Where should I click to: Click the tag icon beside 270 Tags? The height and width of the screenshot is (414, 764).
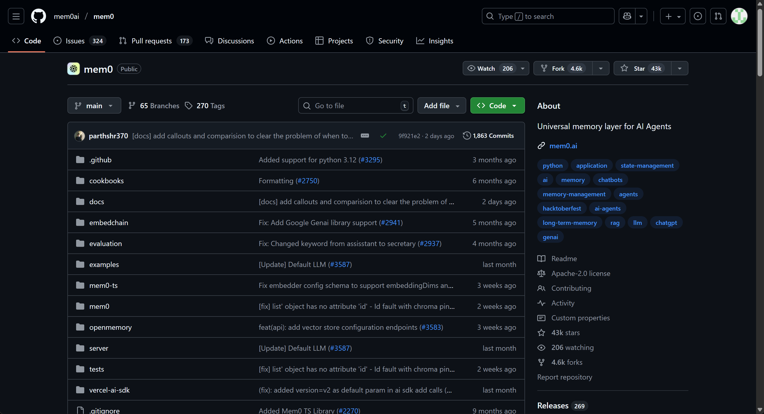[x=189, y=106]
